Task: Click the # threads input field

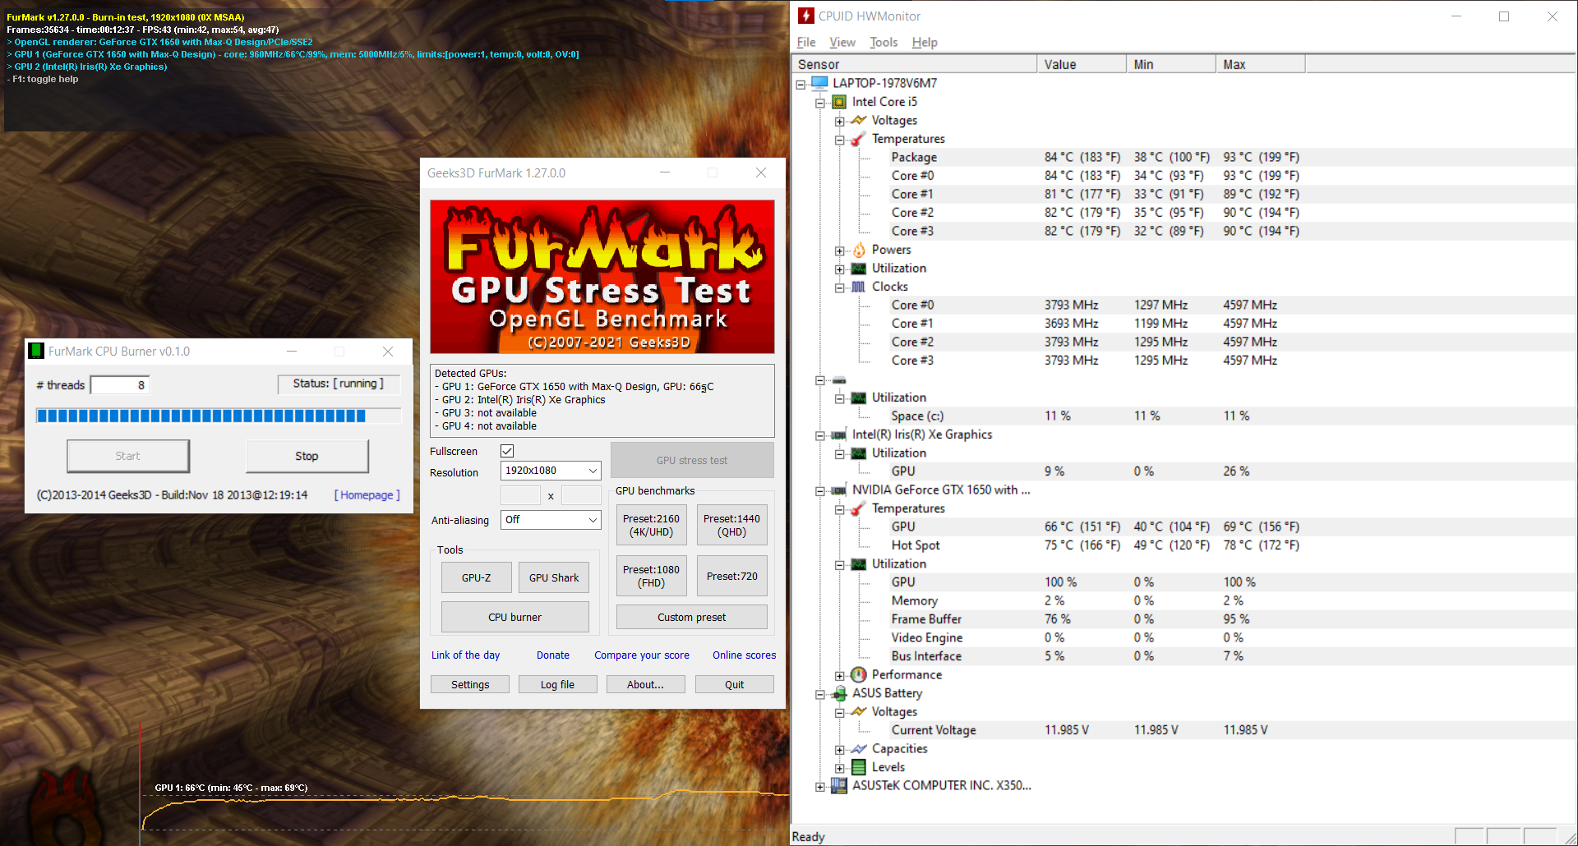Action: tap(120, 384)
